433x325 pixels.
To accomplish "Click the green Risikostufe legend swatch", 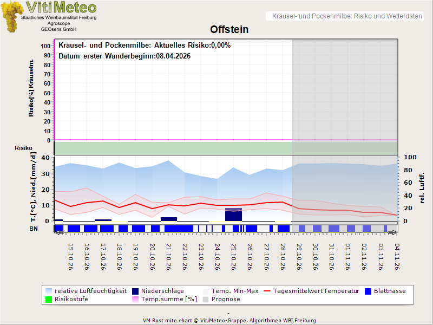I will click(x=49, y=300).
